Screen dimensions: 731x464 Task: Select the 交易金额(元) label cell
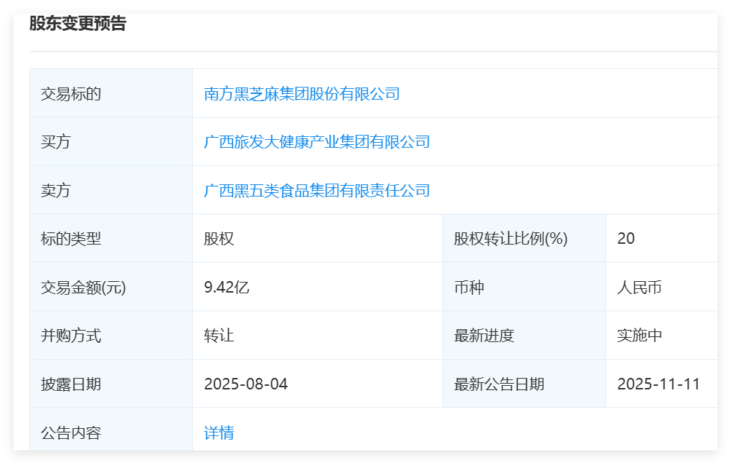[x=111, y=287]
